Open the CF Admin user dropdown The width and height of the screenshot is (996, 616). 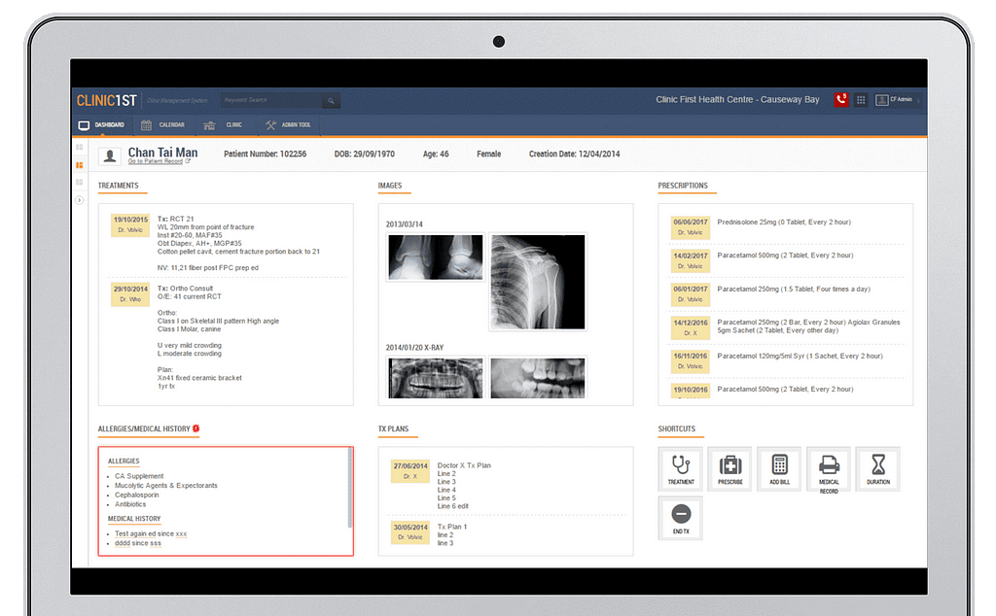898,100
